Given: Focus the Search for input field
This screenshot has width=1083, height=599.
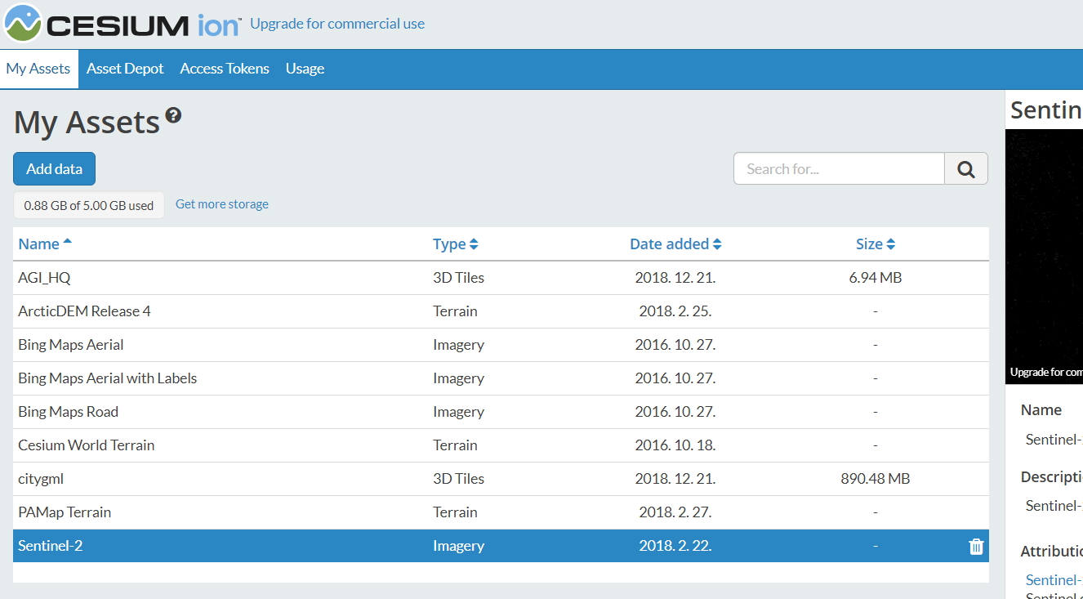Looking at the screenshot, I should [x=839, y=168].
